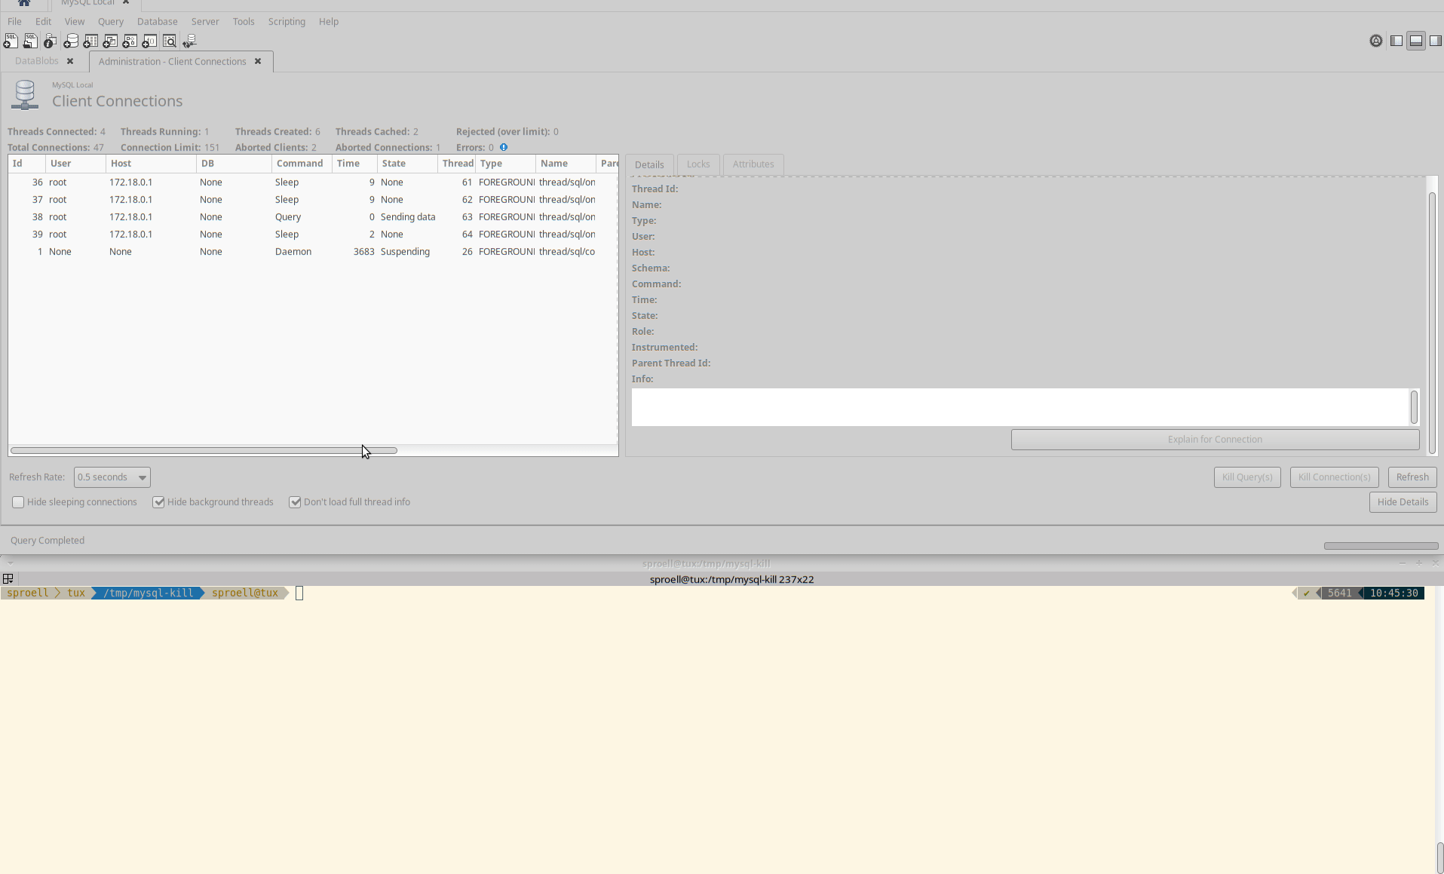Sort by the State column header
This screenshot has width=1444, height=874.
[407, 164]
